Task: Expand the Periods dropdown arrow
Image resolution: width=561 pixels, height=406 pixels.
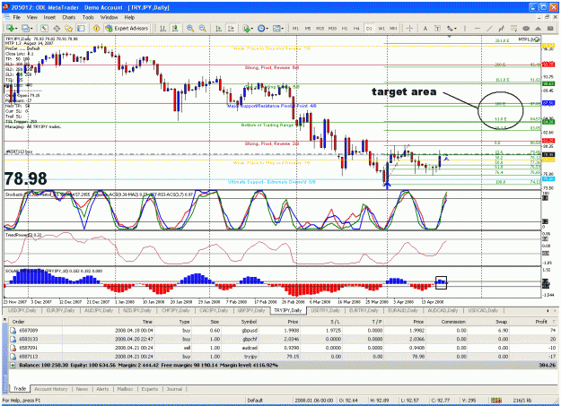Action: [267, 29]
